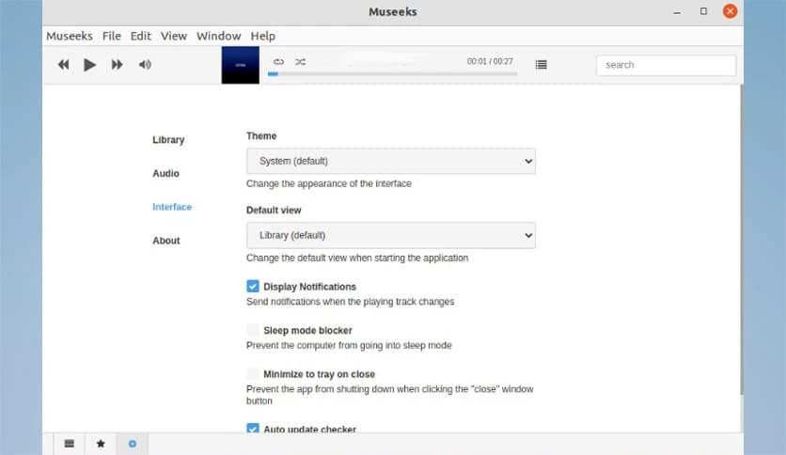786x455 pixels.
Task: Toggle shuffle mode icon
Action: pyautogui.click(x=300, y=62)
